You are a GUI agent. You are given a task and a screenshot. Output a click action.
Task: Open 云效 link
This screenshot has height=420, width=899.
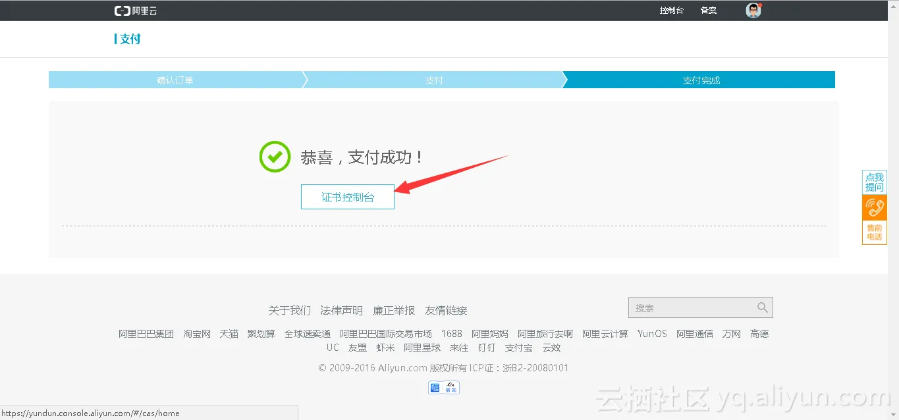[x=551, y=348]
